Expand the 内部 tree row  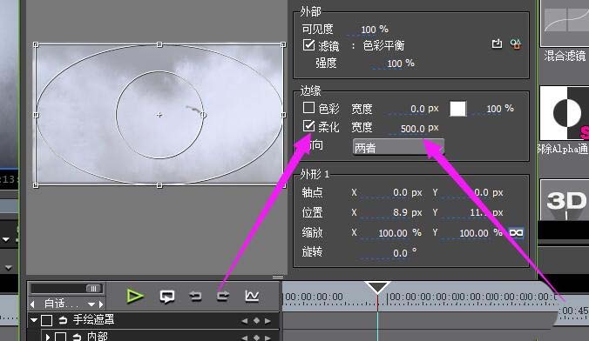[48, 337]
